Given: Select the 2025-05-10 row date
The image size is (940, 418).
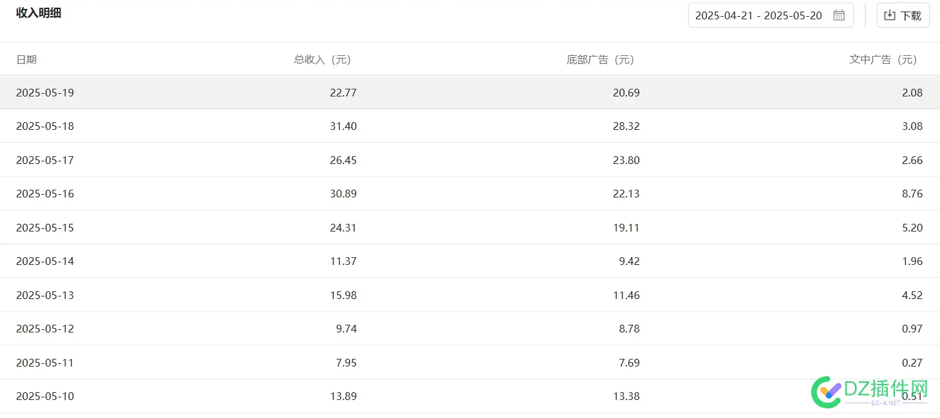Looking at the screenshot, I should [45, 396].
